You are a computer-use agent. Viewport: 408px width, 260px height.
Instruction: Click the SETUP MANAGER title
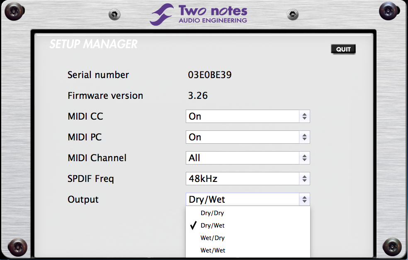click(x=93, y=44)
